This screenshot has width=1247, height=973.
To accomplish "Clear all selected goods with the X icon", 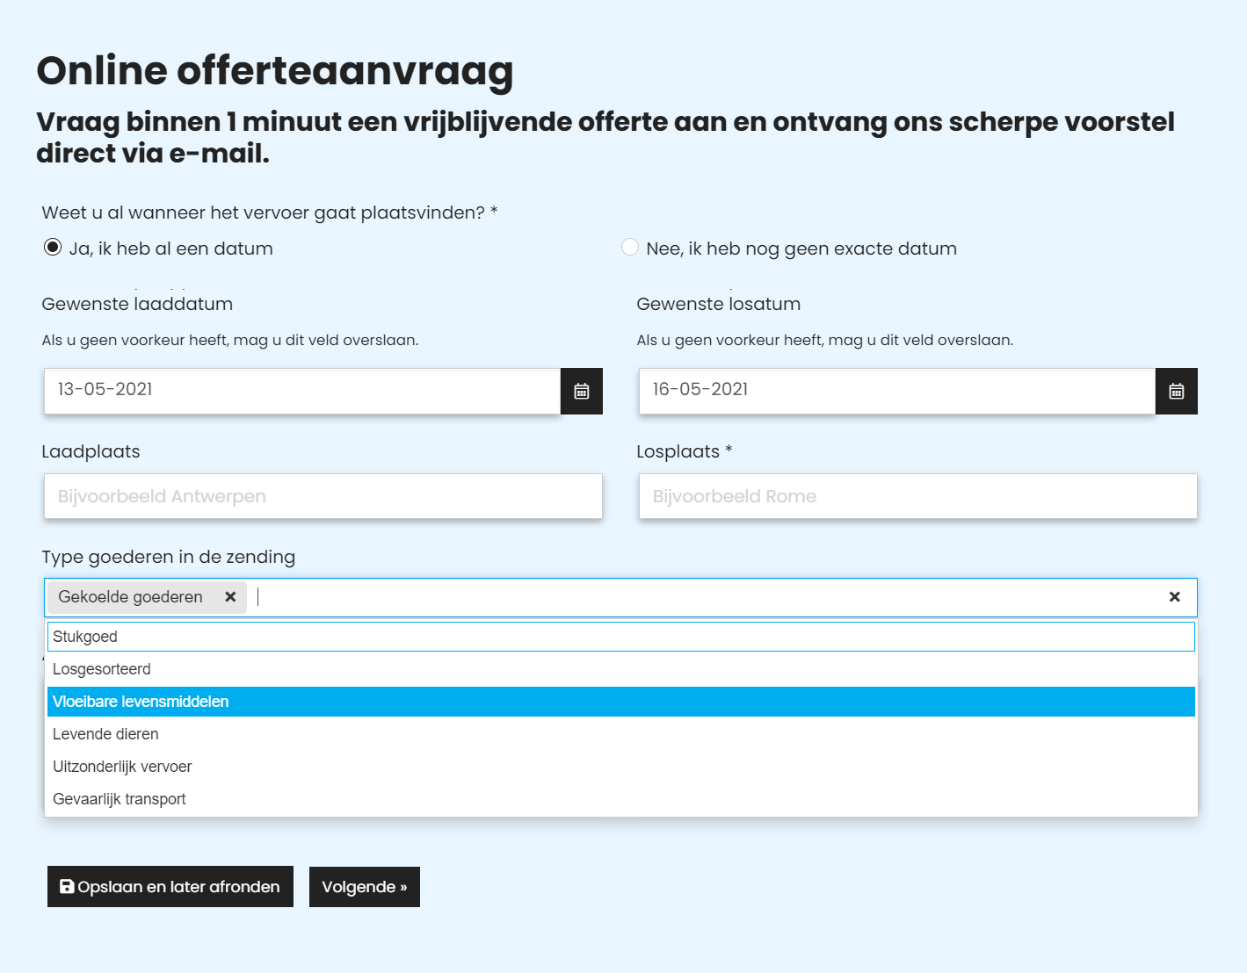I will click(1175, 597).
